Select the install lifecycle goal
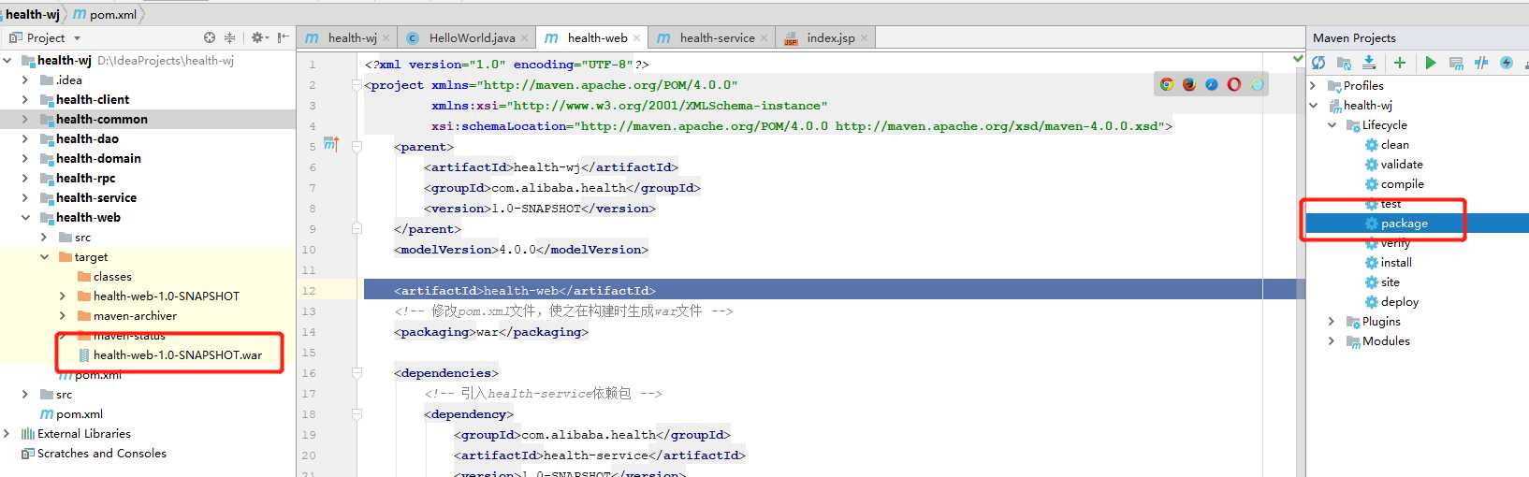 [1396, 262]
